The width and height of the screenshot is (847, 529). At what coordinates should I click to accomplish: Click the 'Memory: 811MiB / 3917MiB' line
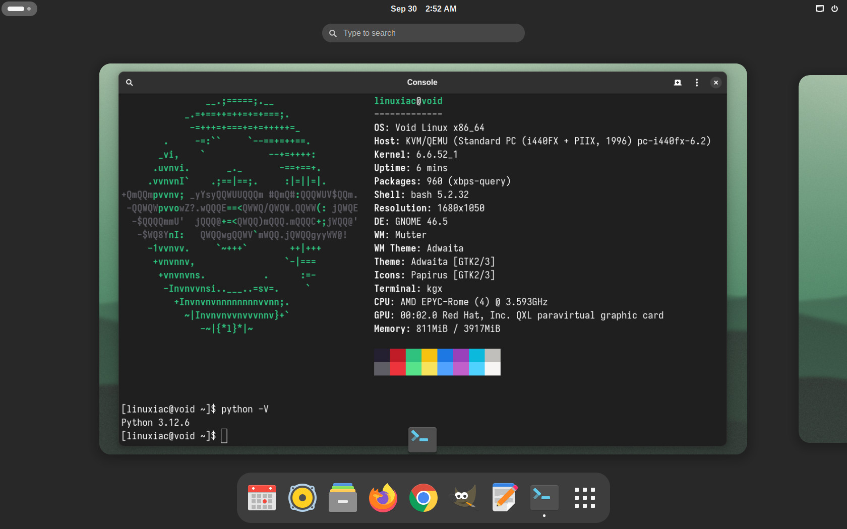point(437,328)
